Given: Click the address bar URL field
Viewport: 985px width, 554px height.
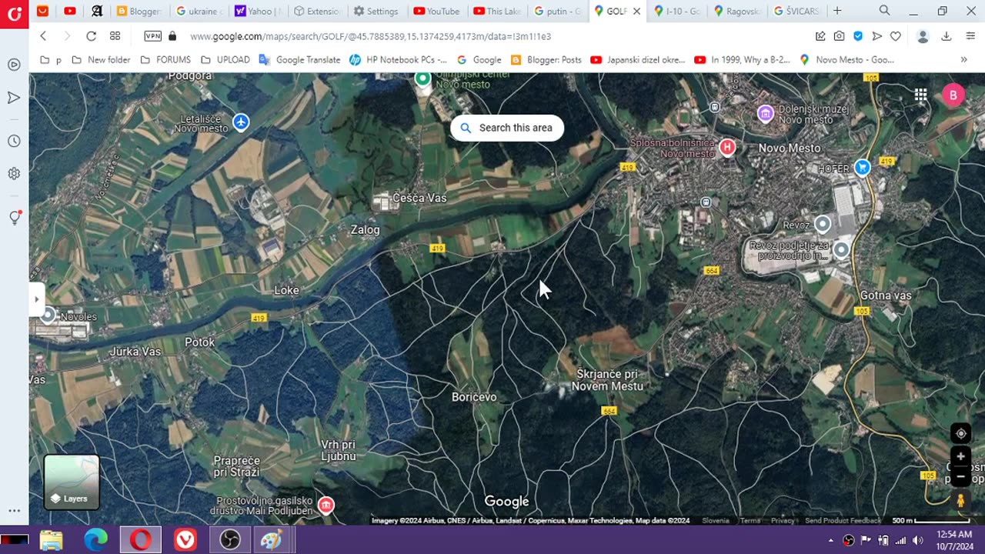Looking at the screenshot, I should click(x=492, y=36).
